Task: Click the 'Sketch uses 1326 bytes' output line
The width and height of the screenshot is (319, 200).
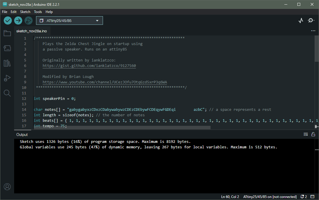Action: point(105,141)
